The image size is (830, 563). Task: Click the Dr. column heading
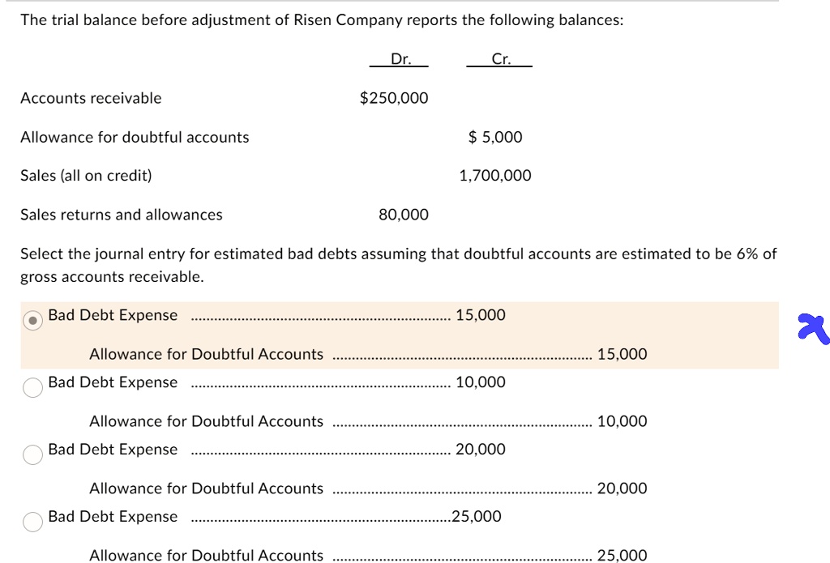[x=400, y=58]
